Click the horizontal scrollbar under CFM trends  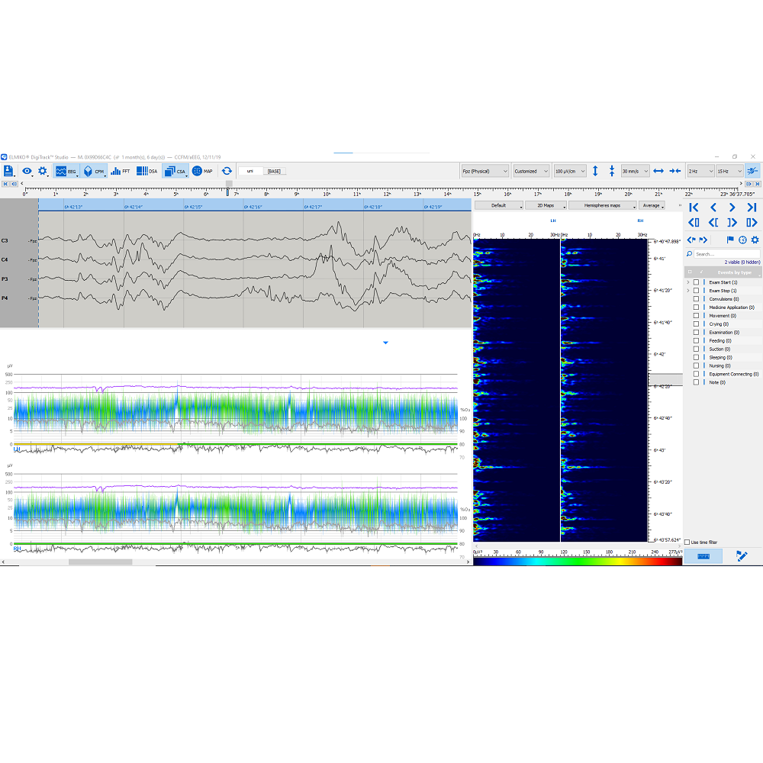(x=99, y=562)
